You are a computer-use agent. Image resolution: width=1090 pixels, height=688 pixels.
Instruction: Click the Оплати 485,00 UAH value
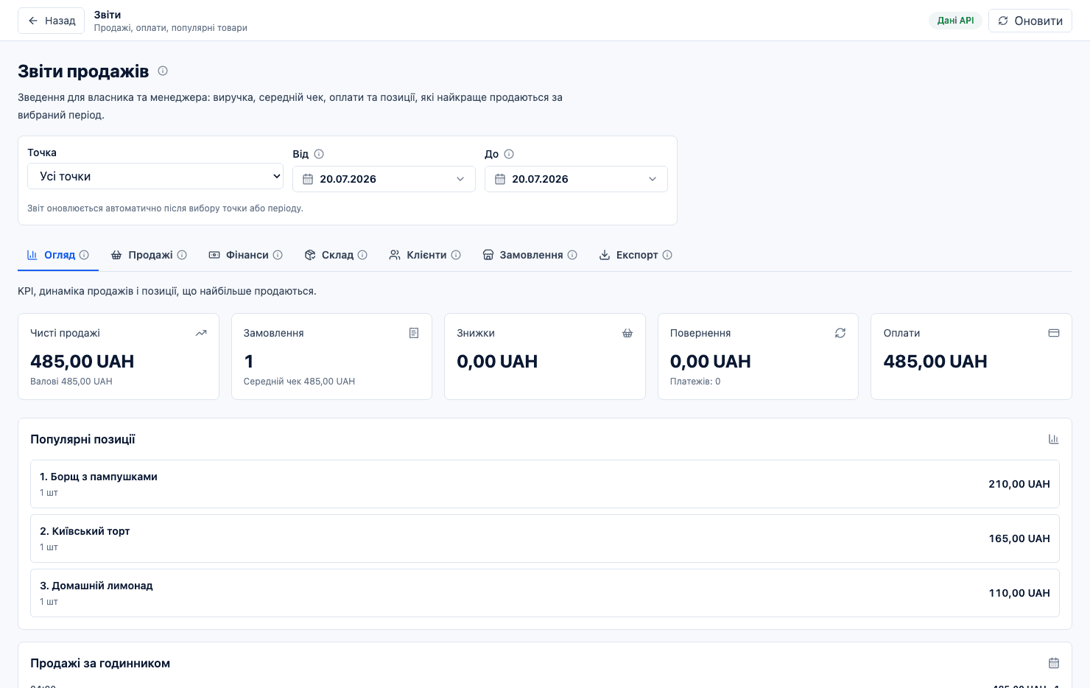click(x=935, y=362)
